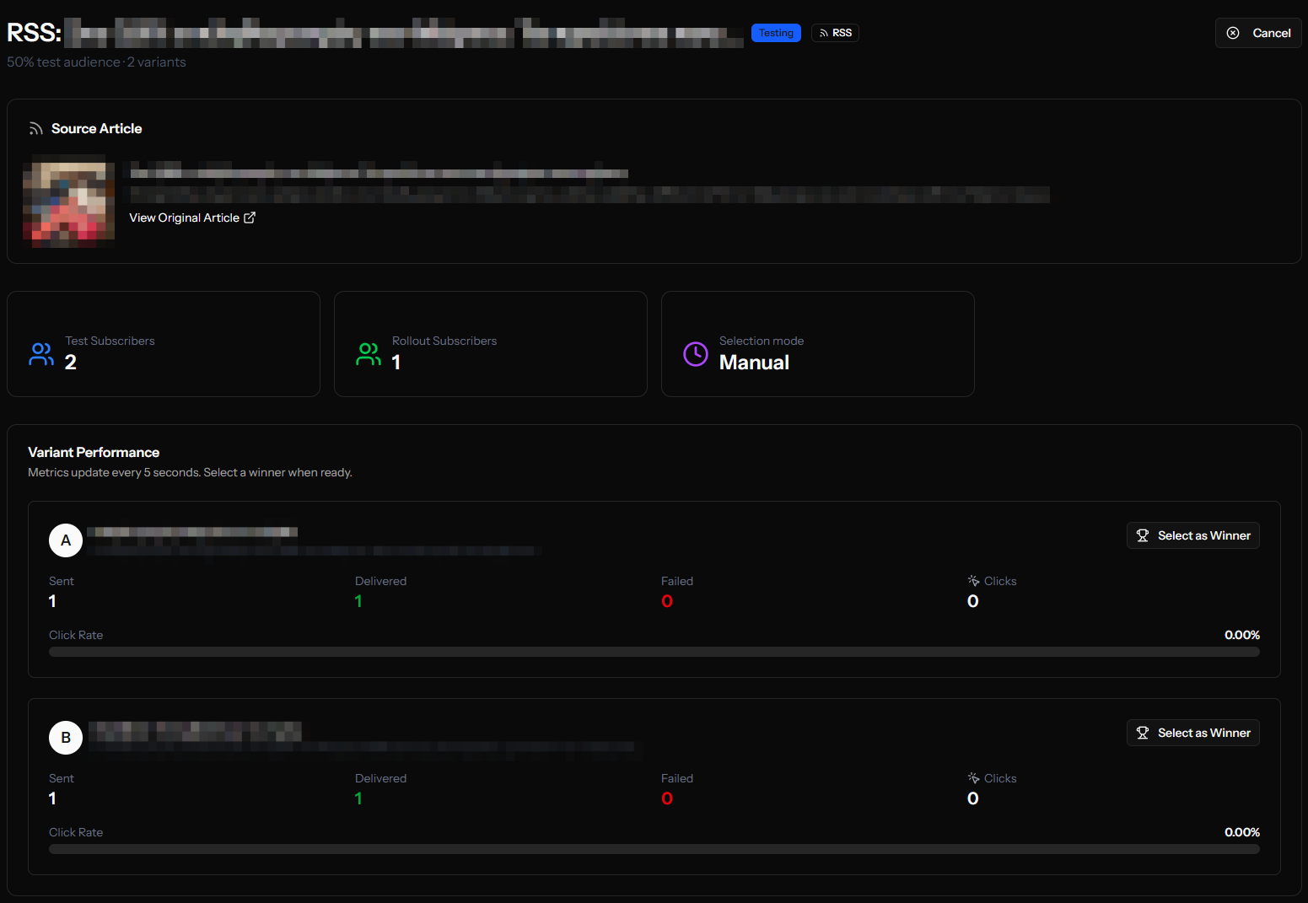Open View Original Article
This screenshot has height=903, width=1308.
(186, 218)
